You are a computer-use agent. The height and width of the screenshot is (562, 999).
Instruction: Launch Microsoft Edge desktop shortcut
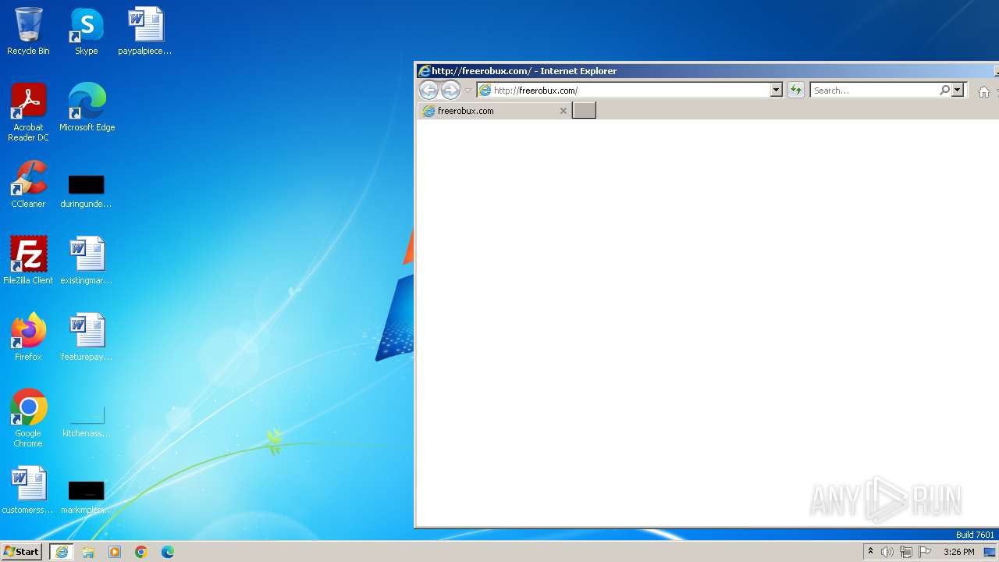coord(87,108)
